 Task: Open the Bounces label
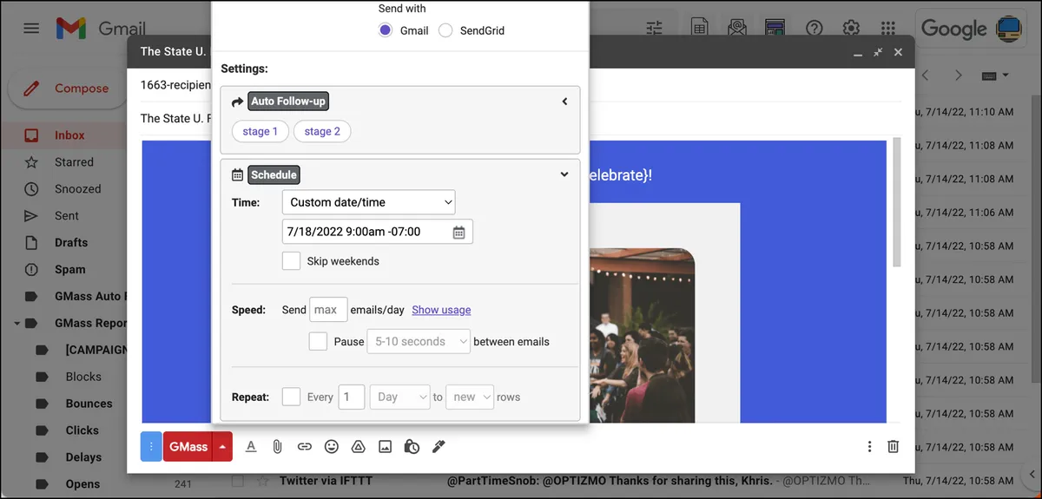89,404
